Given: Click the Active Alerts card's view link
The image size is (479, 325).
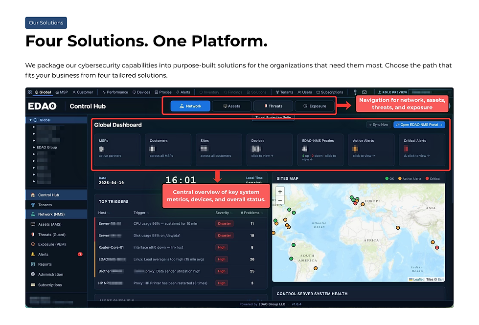Looking at the screenshot, I should tap(364, 155).
